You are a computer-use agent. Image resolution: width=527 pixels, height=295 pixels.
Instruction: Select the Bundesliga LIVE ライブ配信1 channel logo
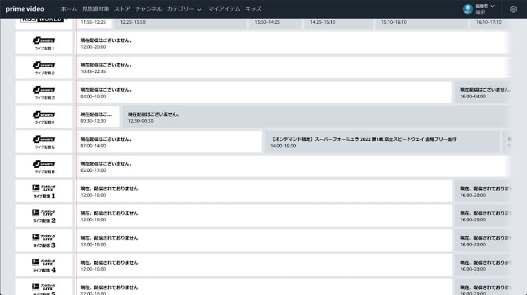pyautogui.click(x=44, y=191)
